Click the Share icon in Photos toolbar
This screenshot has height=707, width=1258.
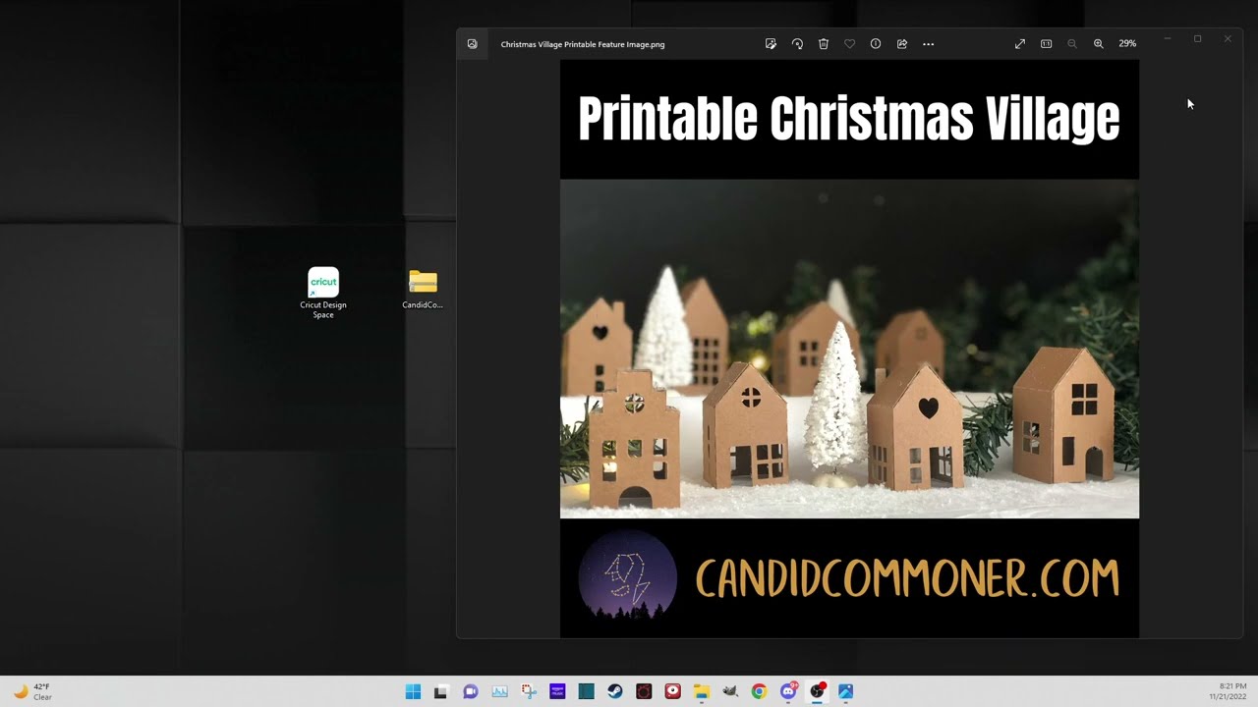(902, 44)
